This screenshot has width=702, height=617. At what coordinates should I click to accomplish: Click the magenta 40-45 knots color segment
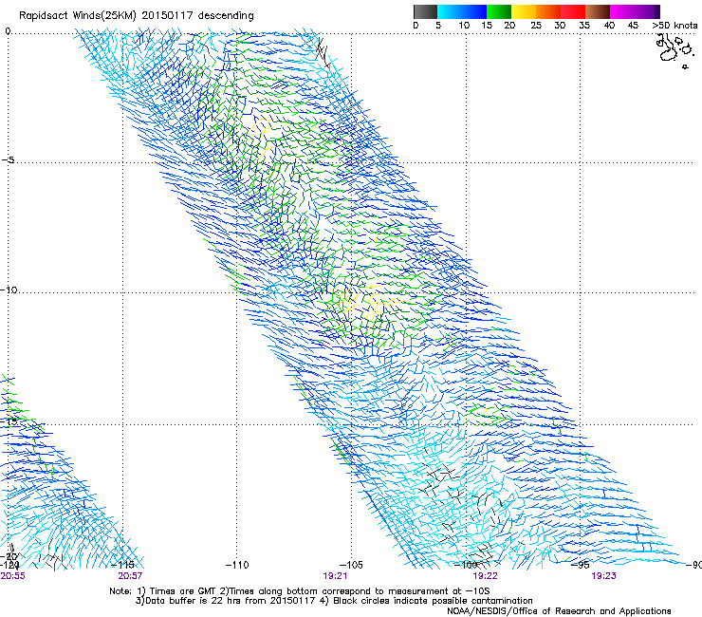[x=622, y=11]
